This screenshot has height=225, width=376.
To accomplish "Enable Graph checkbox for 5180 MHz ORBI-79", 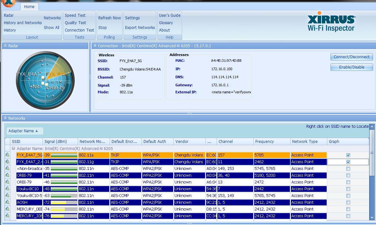I will 348,175.
